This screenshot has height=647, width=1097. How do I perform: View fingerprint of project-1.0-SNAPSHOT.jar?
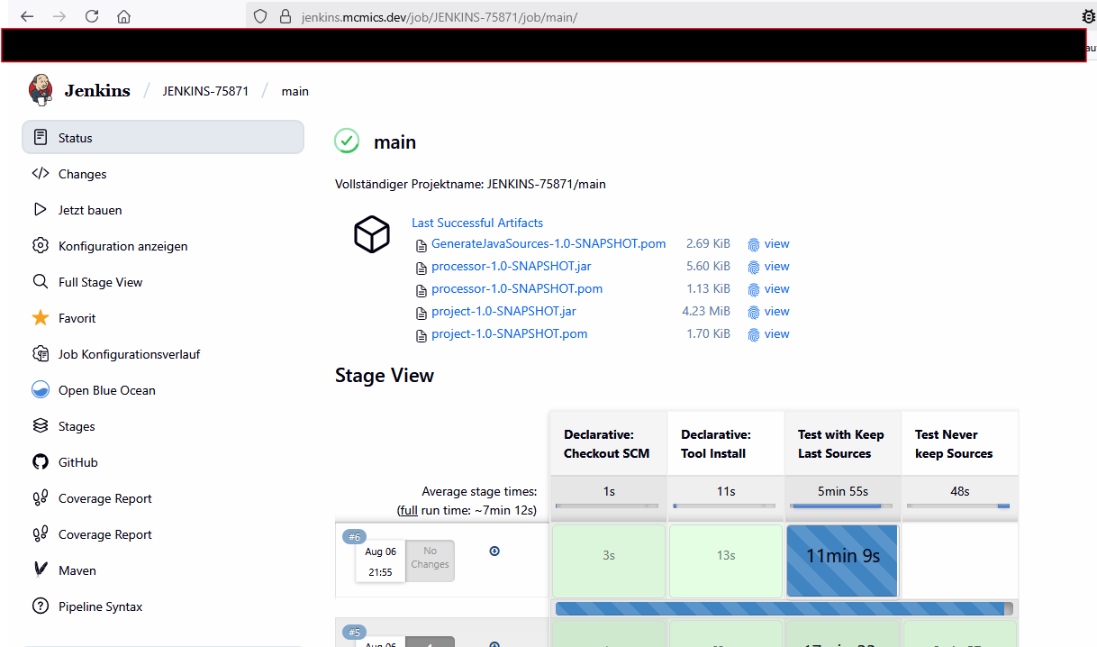point(768,311)
